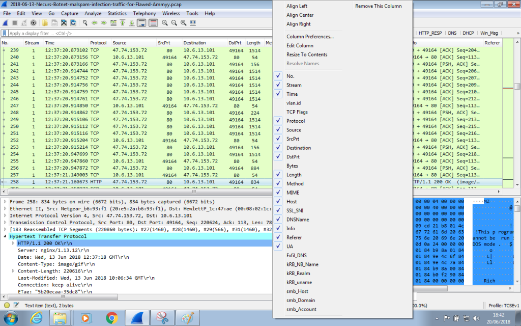Jump to the last packet
The image size is (521, 326).
(132, 23)
